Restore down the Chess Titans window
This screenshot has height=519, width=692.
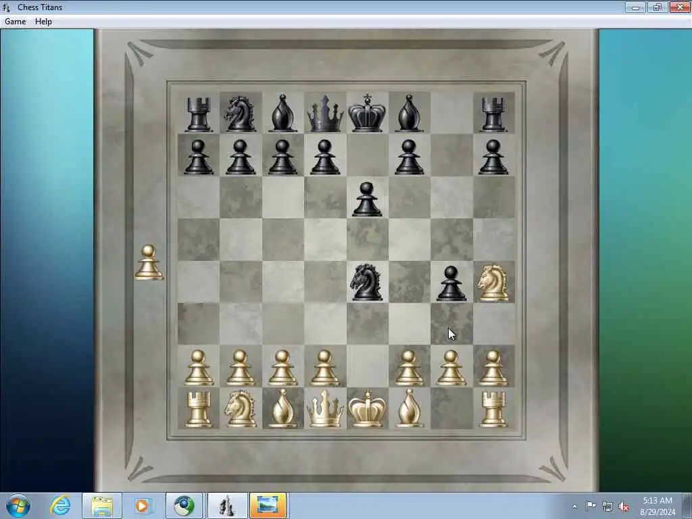658,7
